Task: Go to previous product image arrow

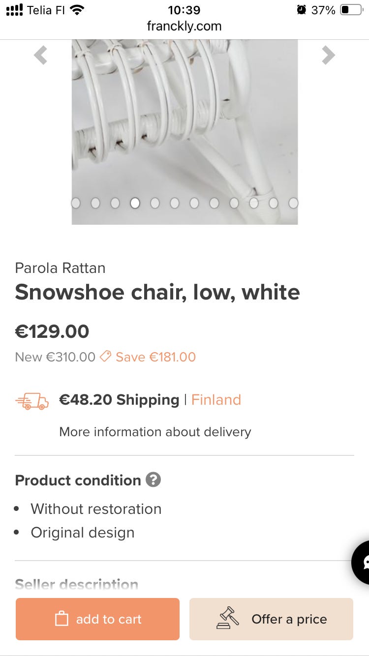Action: [x=40, y=55]
